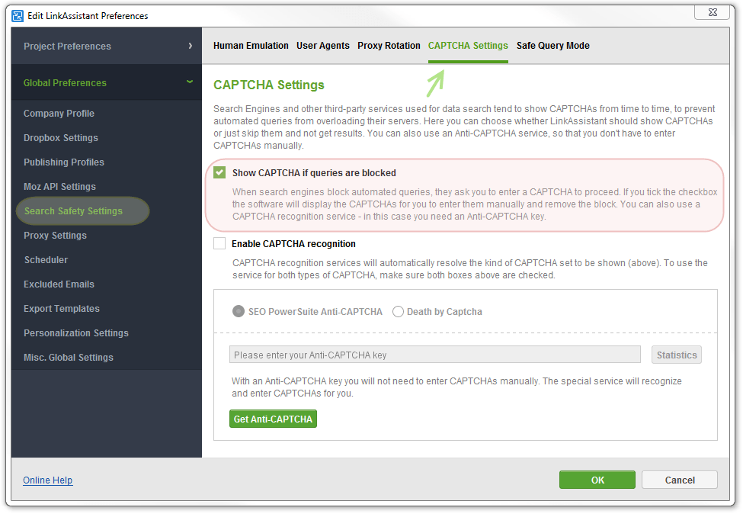Click the Anti-CAPTCHA key input field
743x514 pixels.
click(x=434, y=355)
